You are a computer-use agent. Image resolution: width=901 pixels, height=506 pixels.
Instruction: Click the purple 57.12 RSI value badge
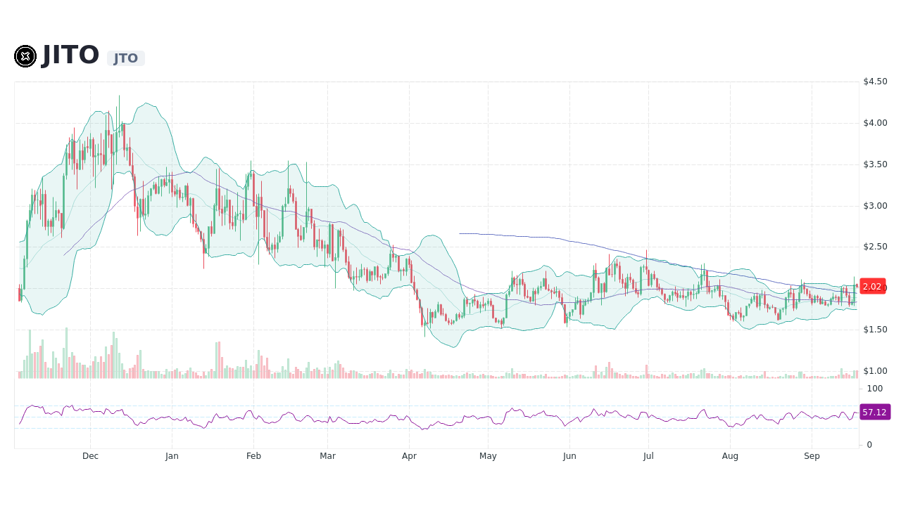tap(874, 413)
